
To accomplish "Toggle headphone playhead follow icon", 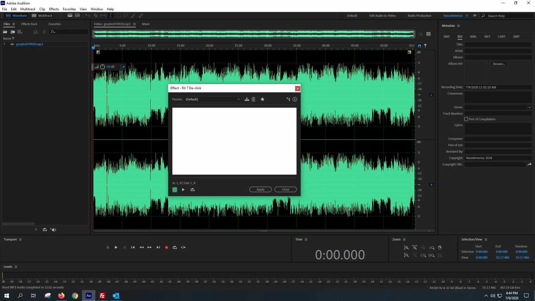I will pyautogui.click(x=419, y=46).
